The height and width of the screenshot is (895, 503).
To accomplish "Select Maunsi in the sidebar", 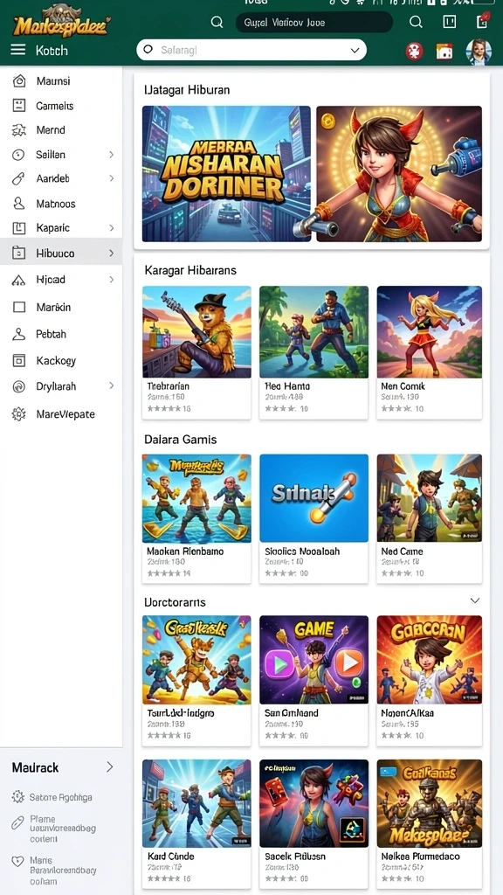I will coord(53,81).
